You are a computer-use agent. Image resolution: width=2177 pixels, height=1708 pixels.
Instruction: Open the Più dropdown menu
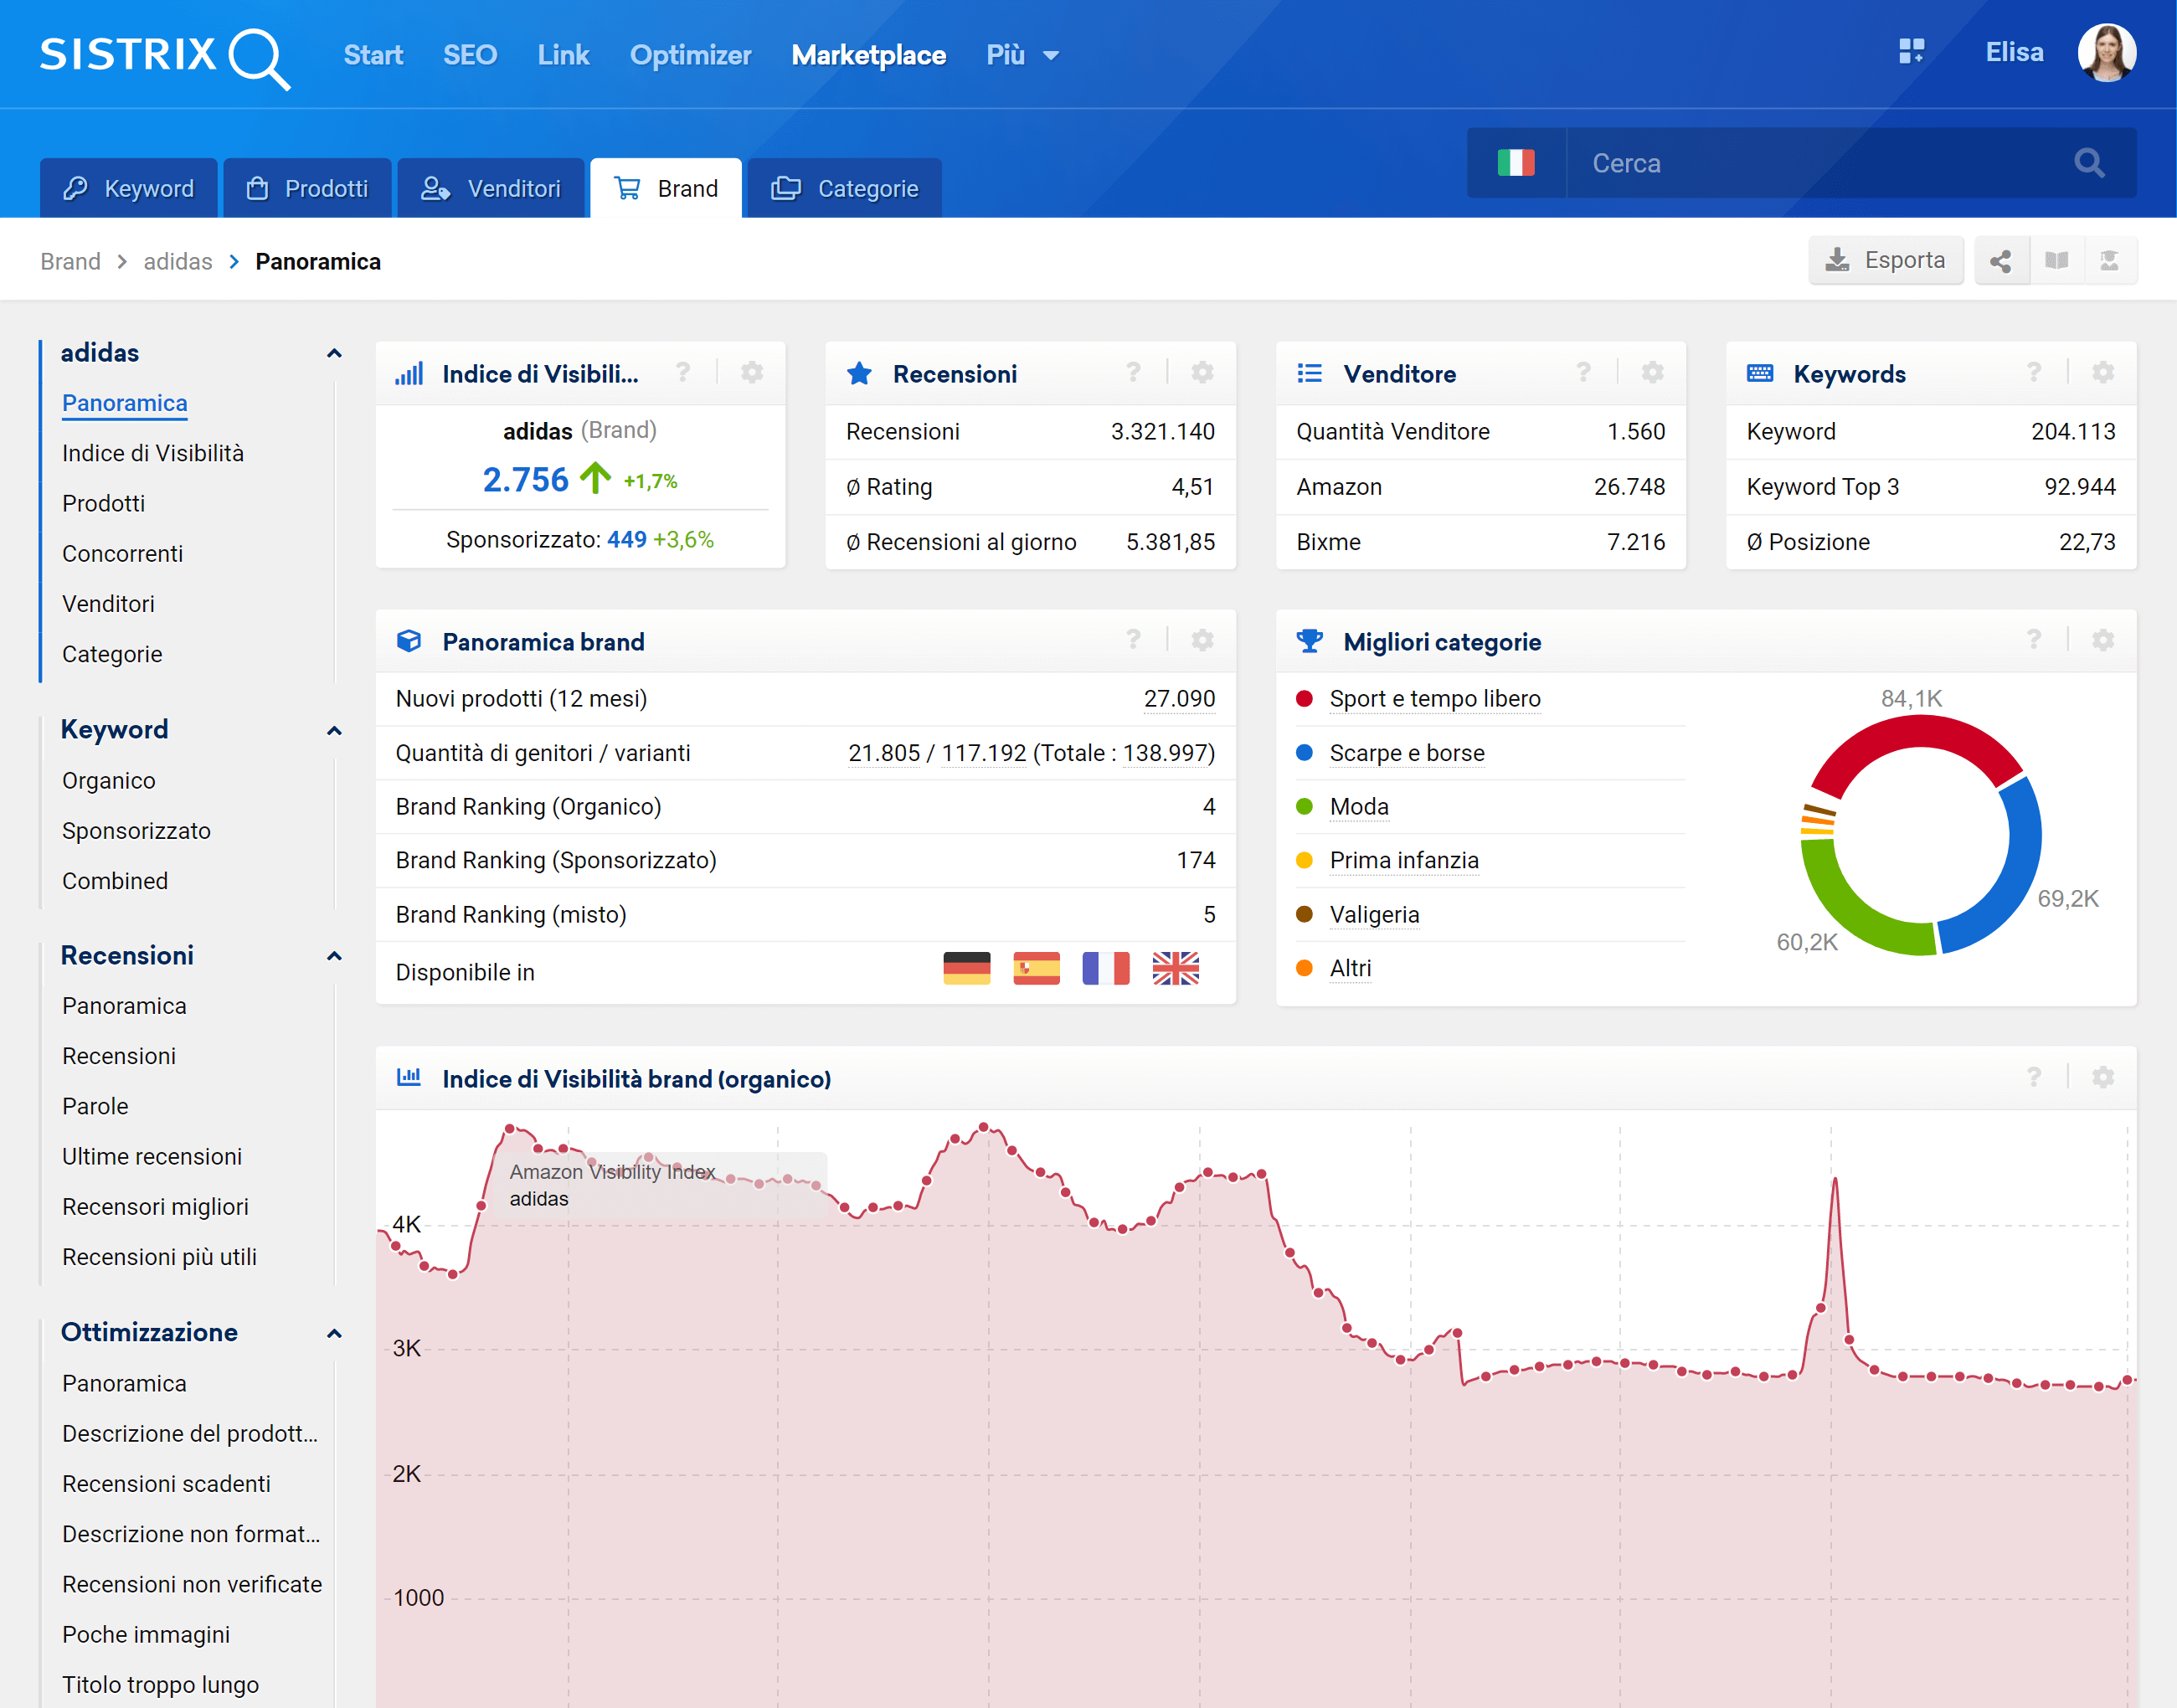pyautogui.click(x=1022, y=55)
